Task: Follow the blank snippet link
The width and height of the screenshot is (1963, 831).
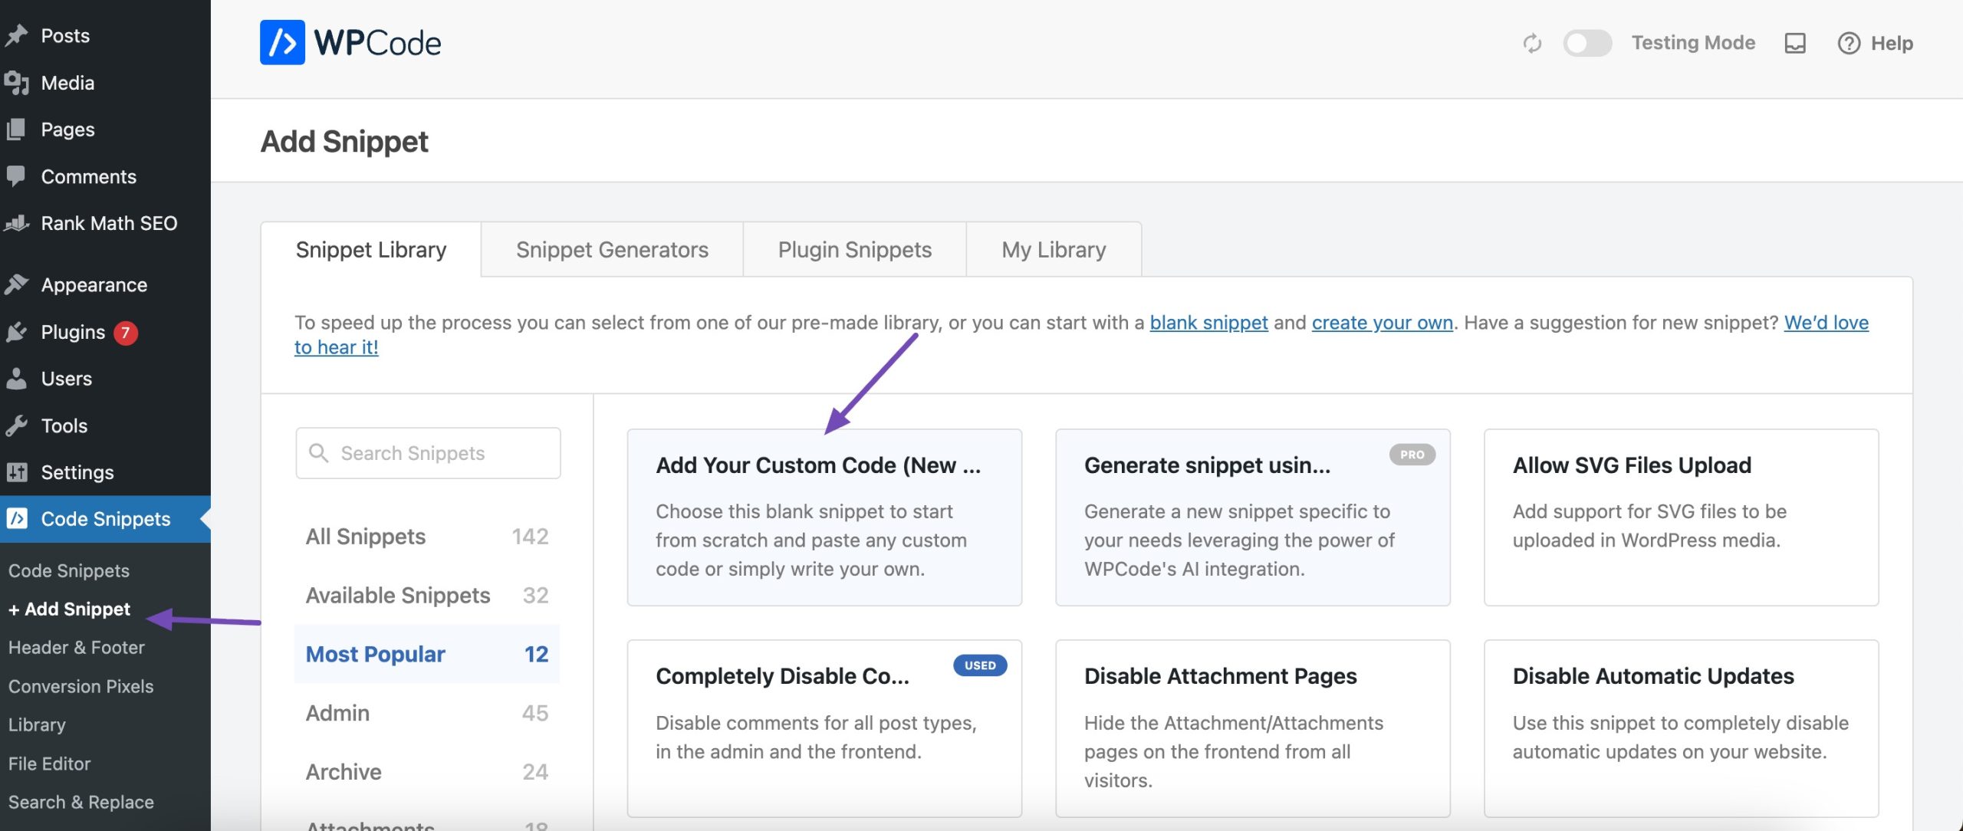Action: 1208,323
